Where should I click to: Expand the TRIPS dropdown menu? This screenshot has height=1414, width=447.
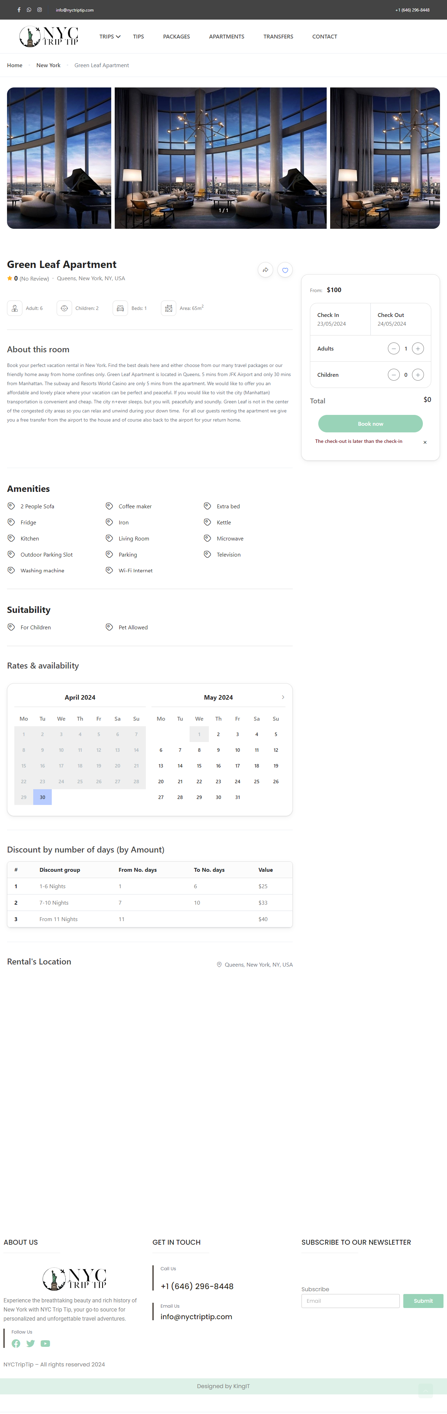click(x=110, y=37)
